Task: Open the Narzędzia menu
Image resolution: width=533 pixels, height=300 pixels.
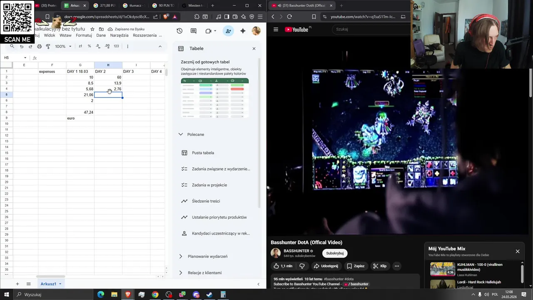Action: click(x=120, y=35)
